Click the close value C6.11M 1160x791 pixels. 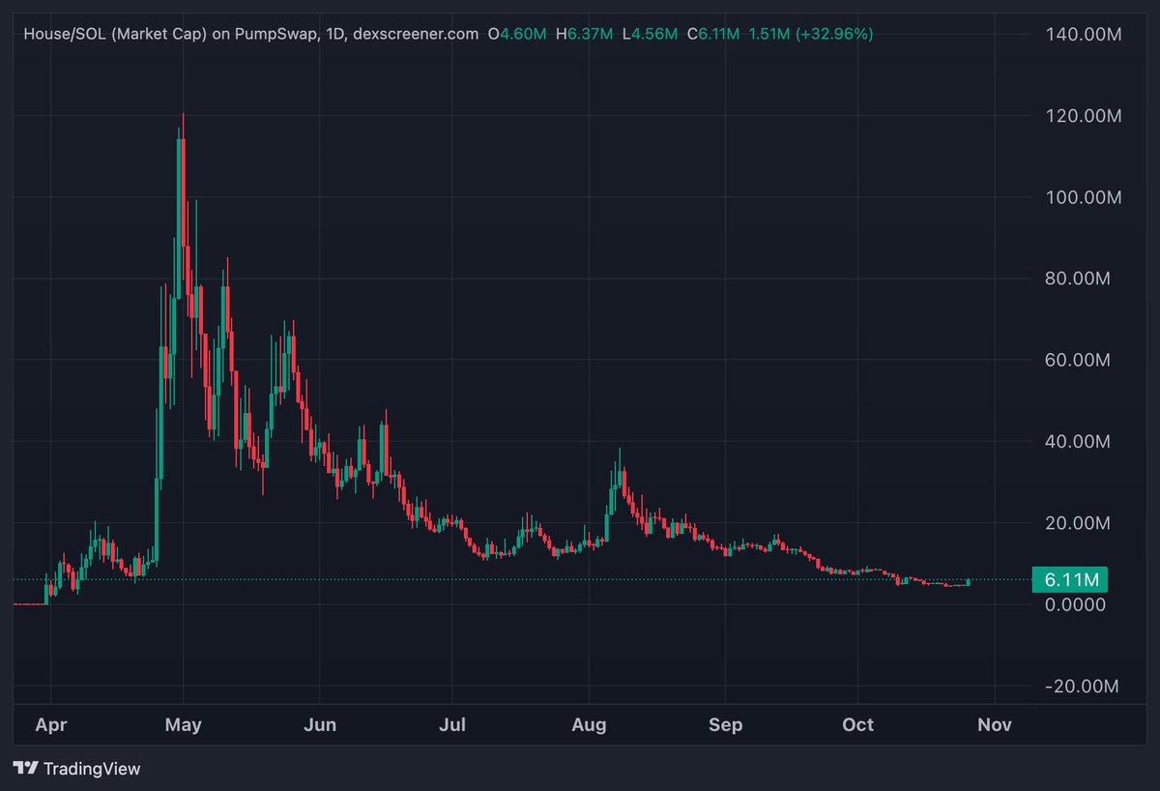(x=713, y=34)
